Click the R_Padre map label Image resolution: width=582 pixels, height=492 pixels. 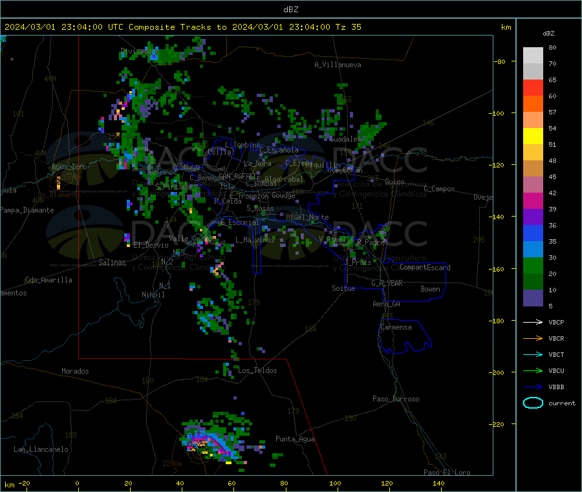[x=371, y=242]
